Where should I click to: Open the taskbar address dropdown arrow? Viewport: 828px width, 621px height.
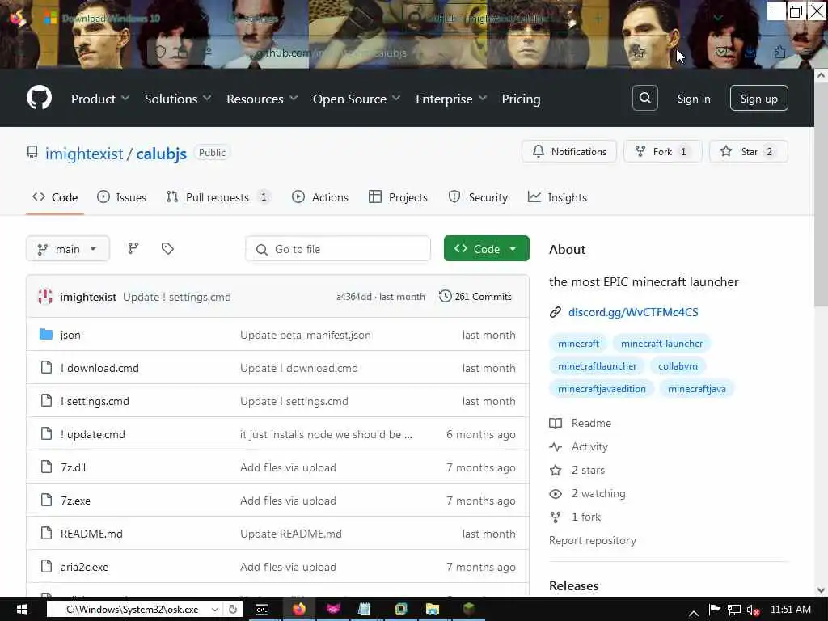(x=215, y=610)
